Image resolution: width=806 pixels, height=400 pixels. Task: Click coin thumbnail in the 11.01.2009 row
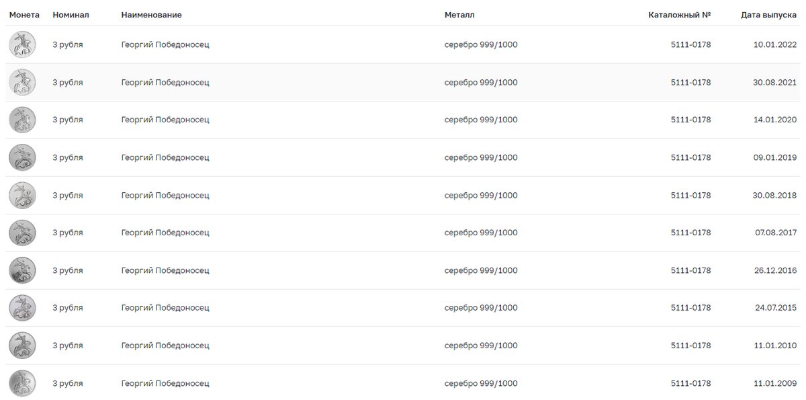tap(22, 384)
